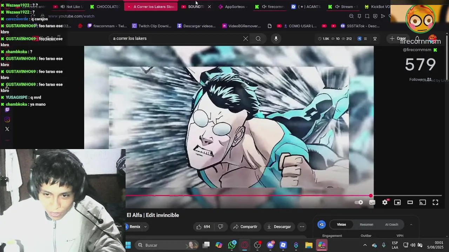
Task: Click the video title El Alfa Edit invincible
Action: point(153,215)
